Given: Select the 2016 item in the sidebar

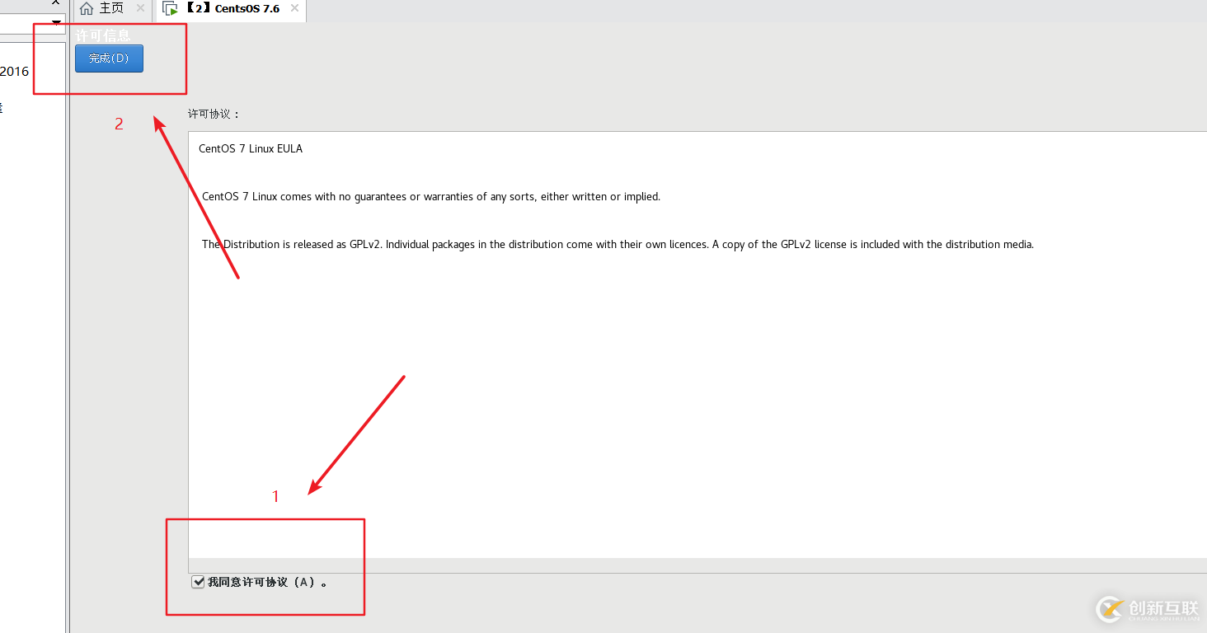Looking at the screenshot, I should [14, 72].
